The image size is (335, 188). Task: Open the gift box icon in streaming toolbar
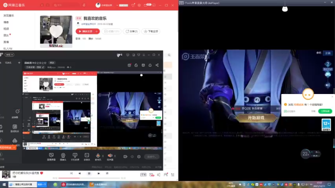coord(129,65)
